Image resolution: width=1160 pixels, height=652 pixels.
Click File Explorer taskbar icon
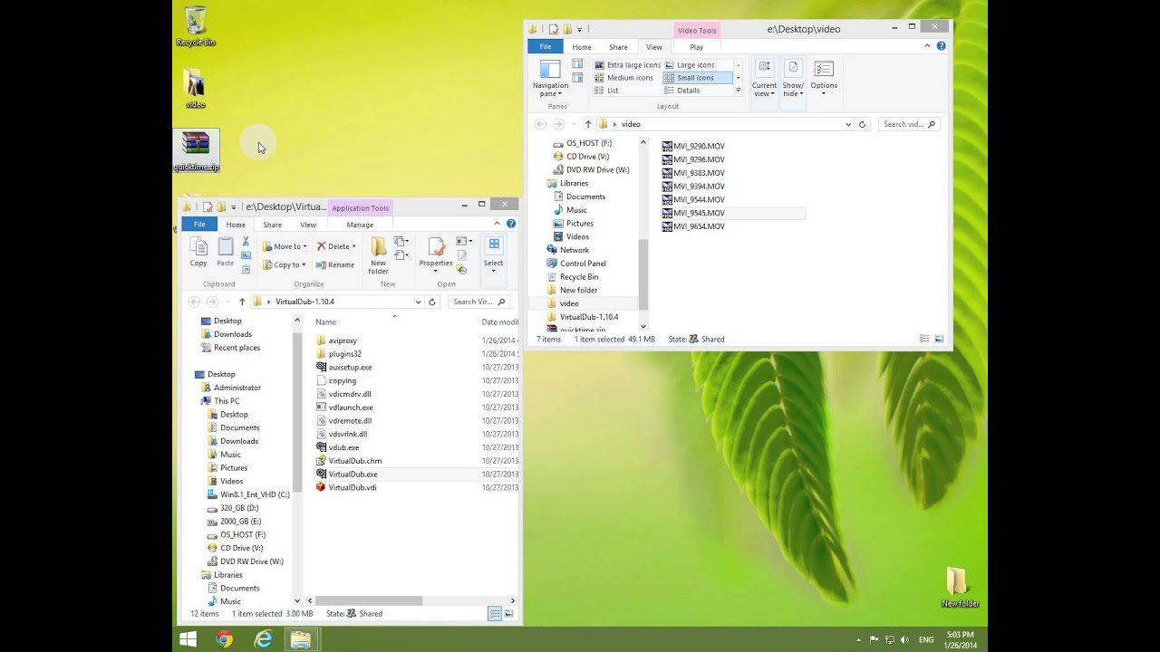(301, 639)
